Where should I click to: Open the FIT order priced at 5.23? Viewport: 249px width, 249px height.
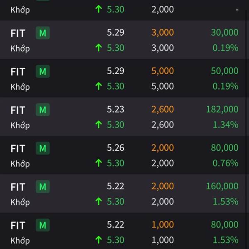[x=124, y=117]
